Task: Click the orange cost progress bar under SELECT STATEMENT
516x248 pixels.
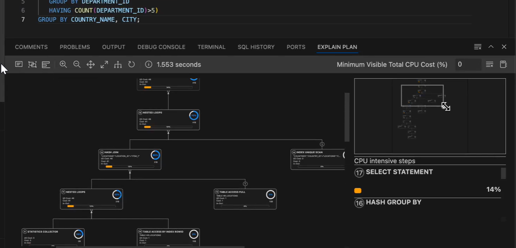Action: tap(357, 190)
